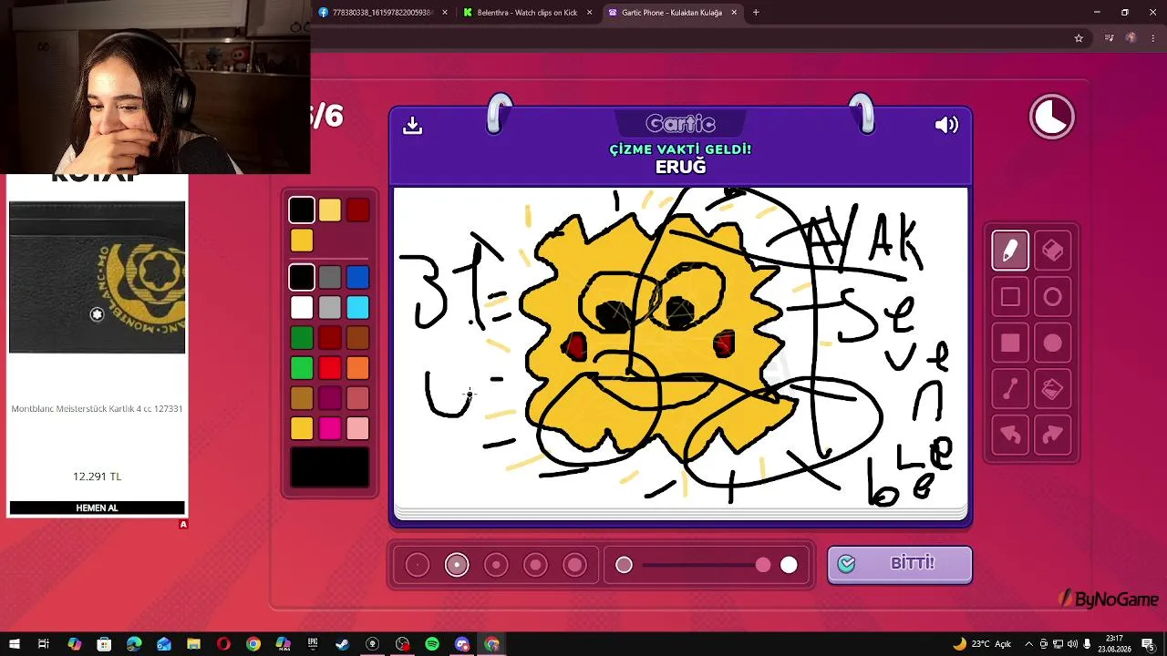Open Epic Games Launcher from the taskbar

313,644
